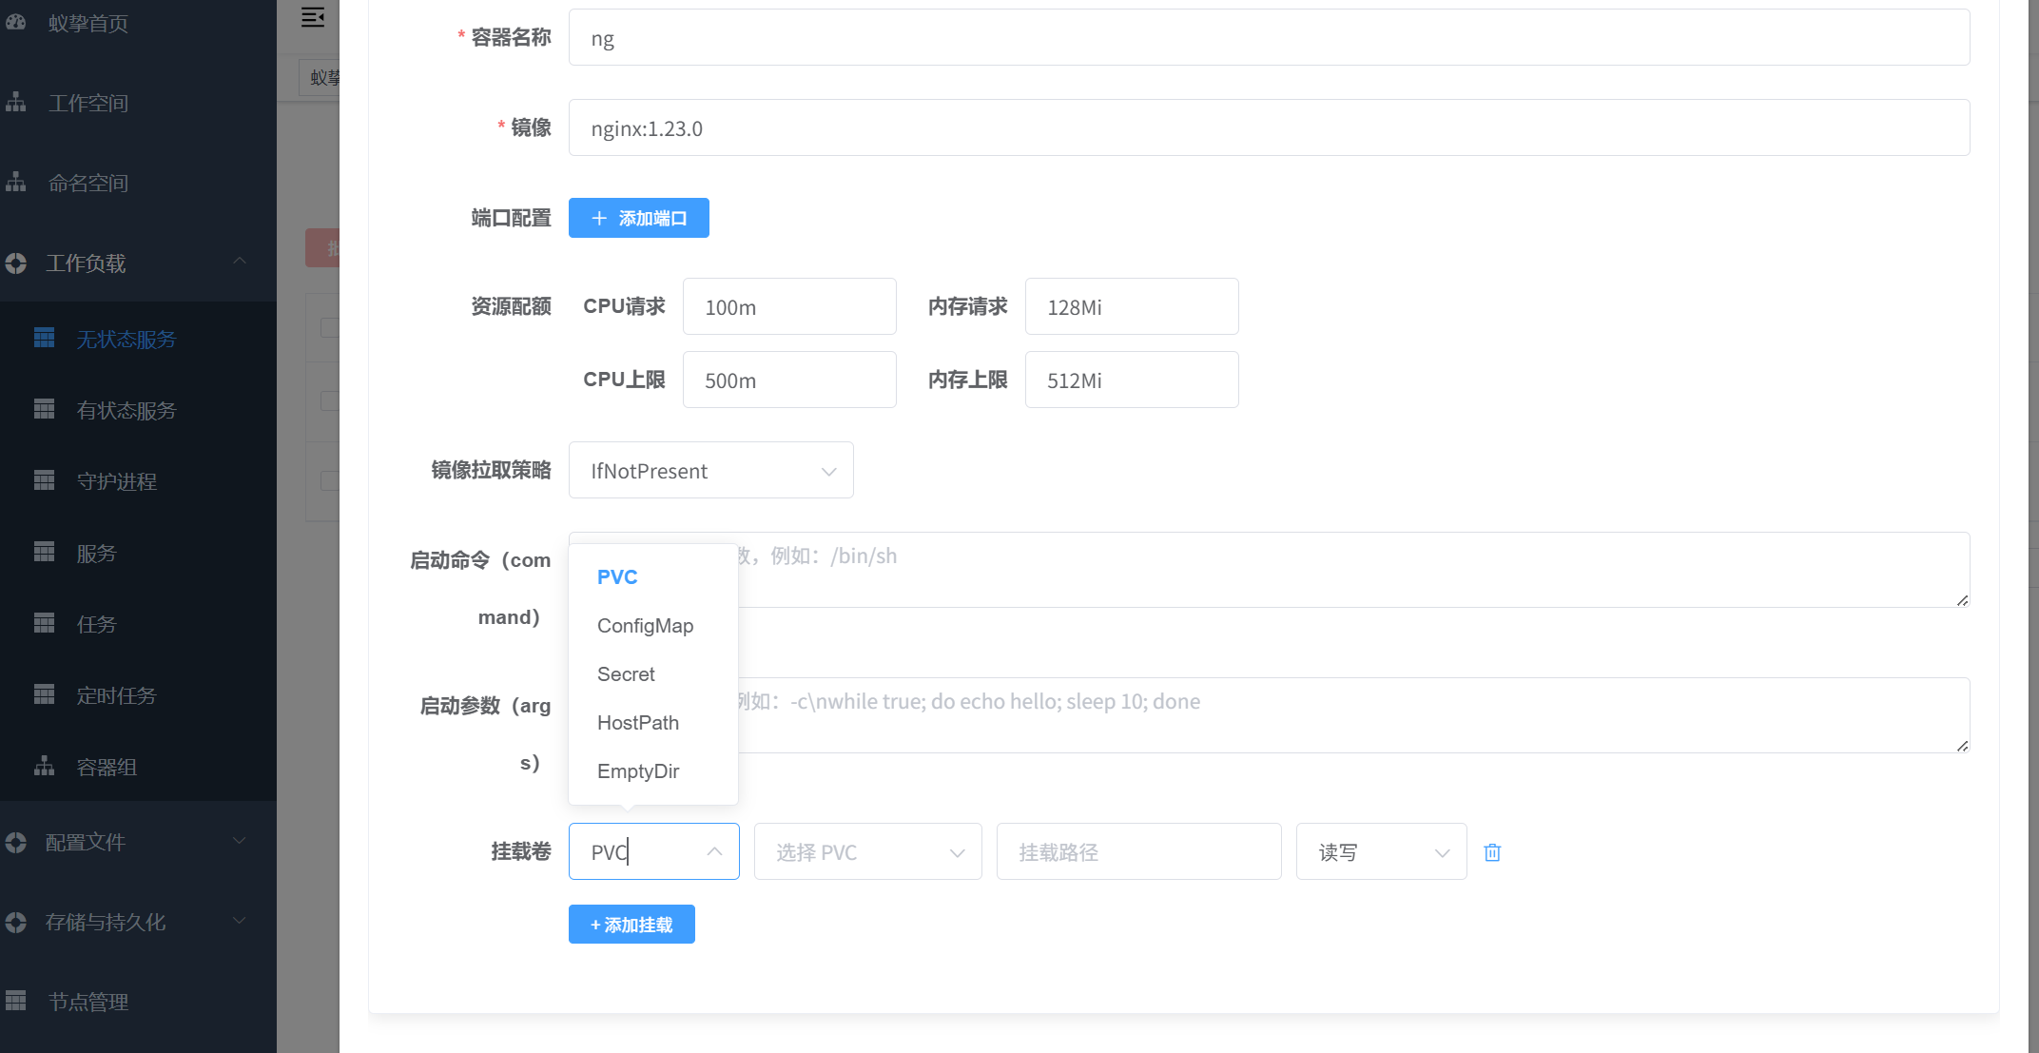
Task: Click the 容器组 sidebar icon
Action: click(x=44, y=766)
